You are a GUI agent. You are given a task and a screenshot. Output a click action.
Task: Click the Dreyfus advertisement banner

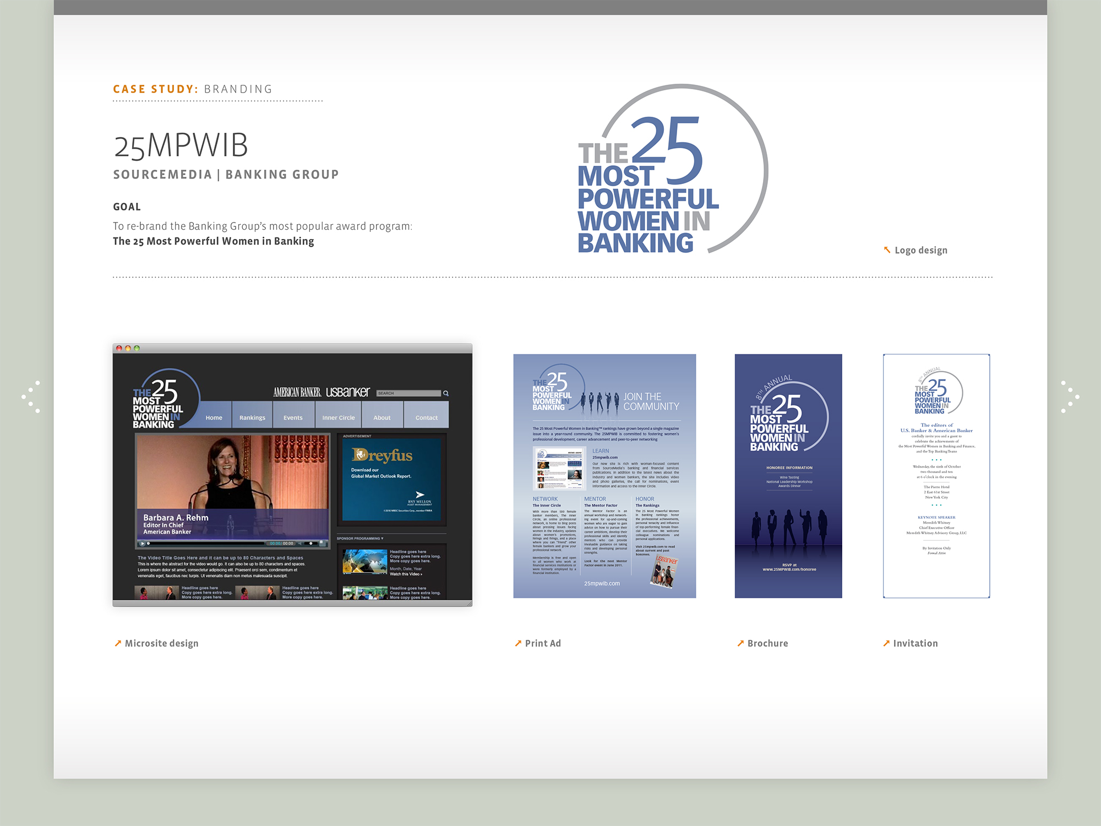(x=391, y=479)
